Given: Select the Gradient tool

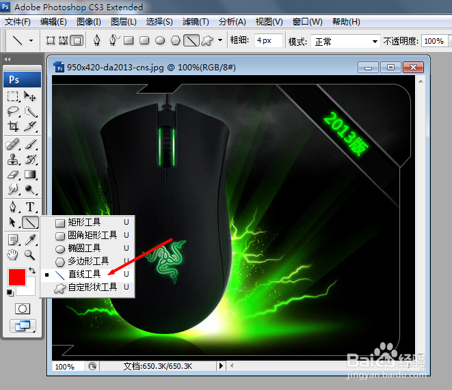Looking at the screenshot, I should 30,174.
